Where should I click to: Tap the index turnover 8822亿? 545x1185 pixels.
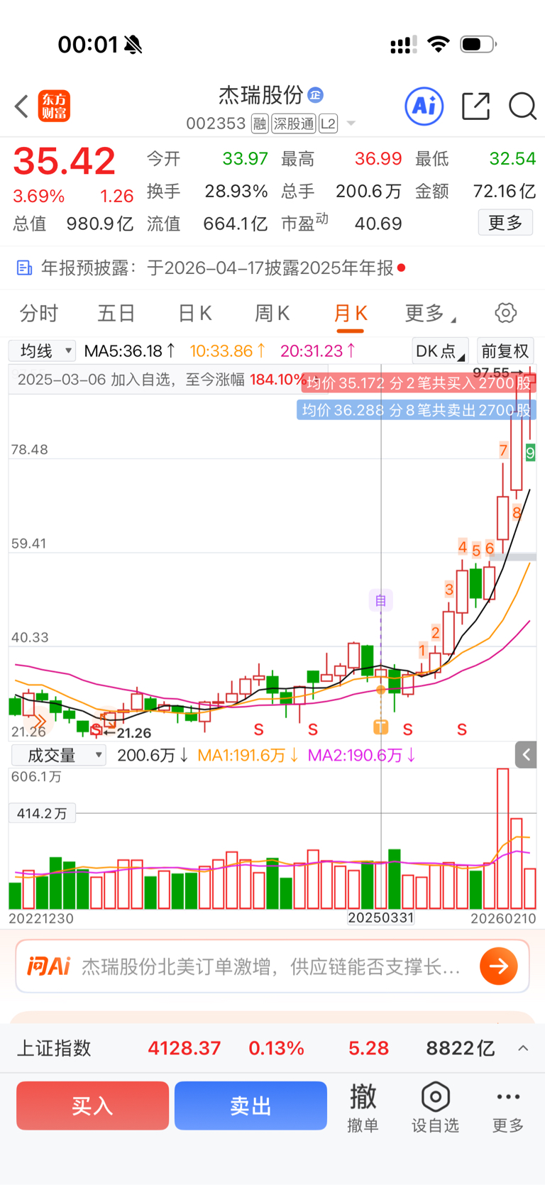(x=461, y=1048)
